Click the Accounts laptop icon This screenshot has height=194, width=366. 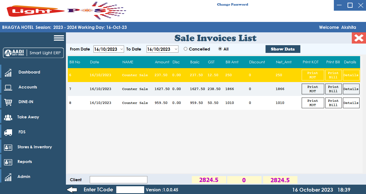click(x=8, y=87)
